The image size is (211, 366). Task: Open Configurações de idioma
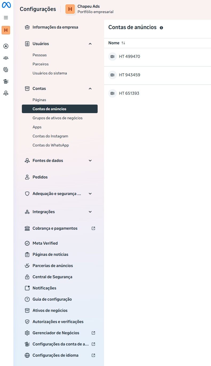(x=55, y=355)
